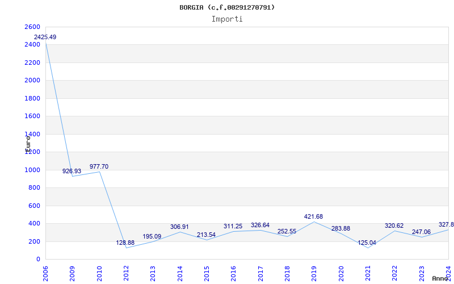
Task: Click the Euro axis title
Action: [x=28, y=144]
